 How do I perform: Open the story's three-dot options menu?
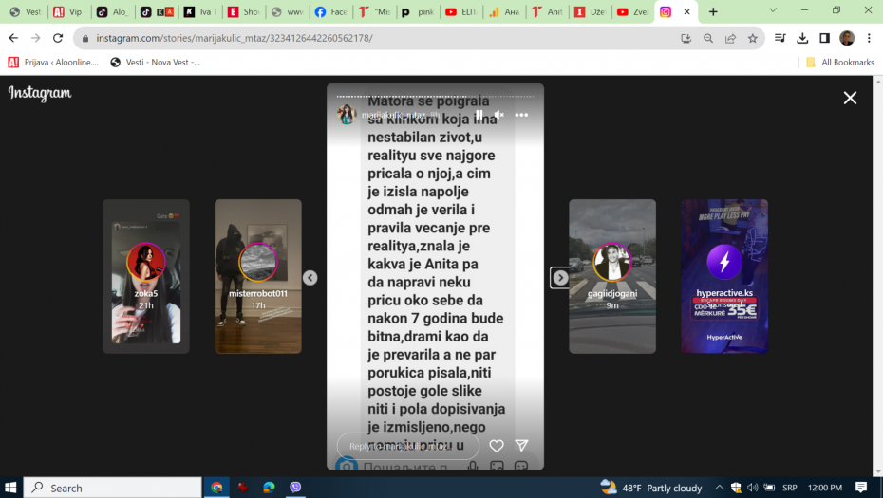point(521,115)
